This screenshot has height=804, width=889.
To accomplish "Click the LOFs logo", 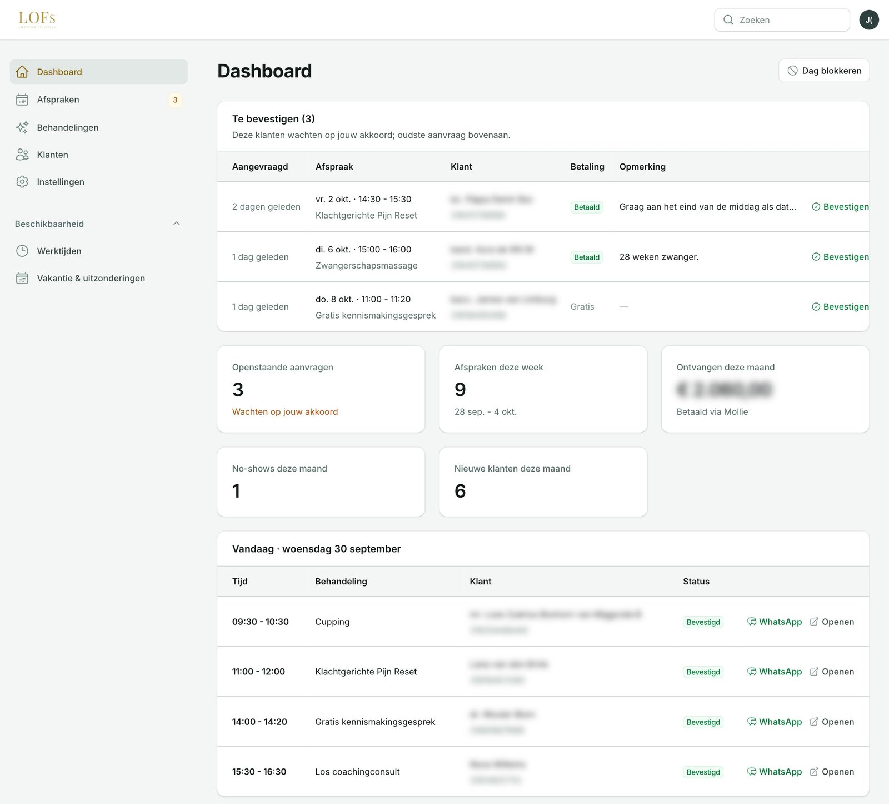I will (x=37, y=19).
